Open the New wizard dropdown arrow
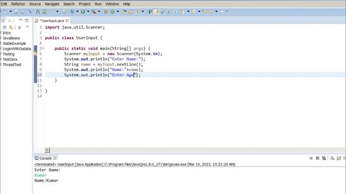 (x=10, y=11)
